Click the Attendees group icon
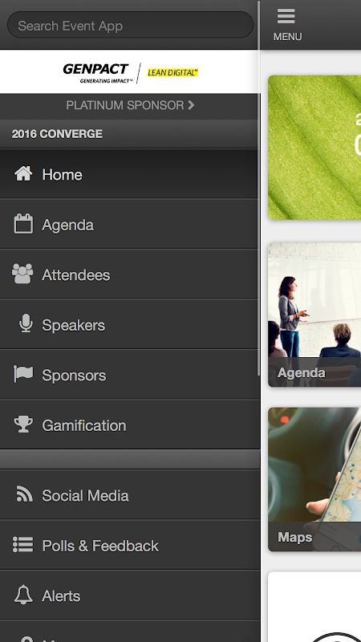 click(22, 274)
